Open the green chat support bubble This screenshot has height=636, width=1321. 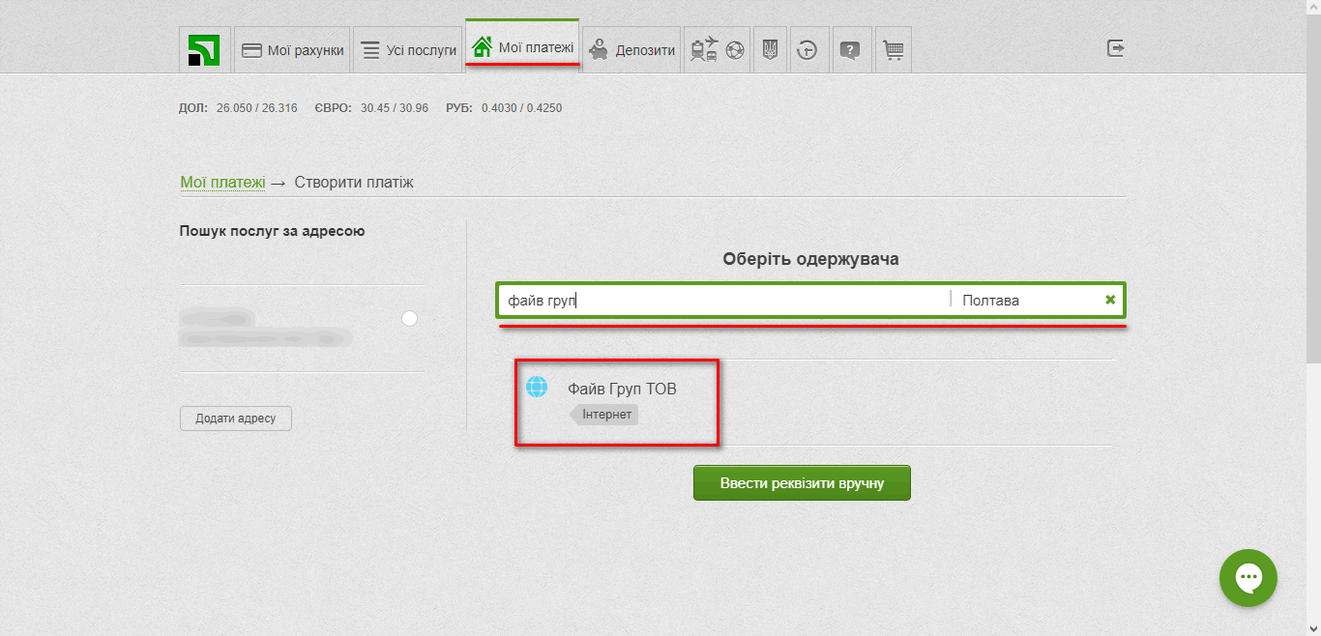point(1248,578)
